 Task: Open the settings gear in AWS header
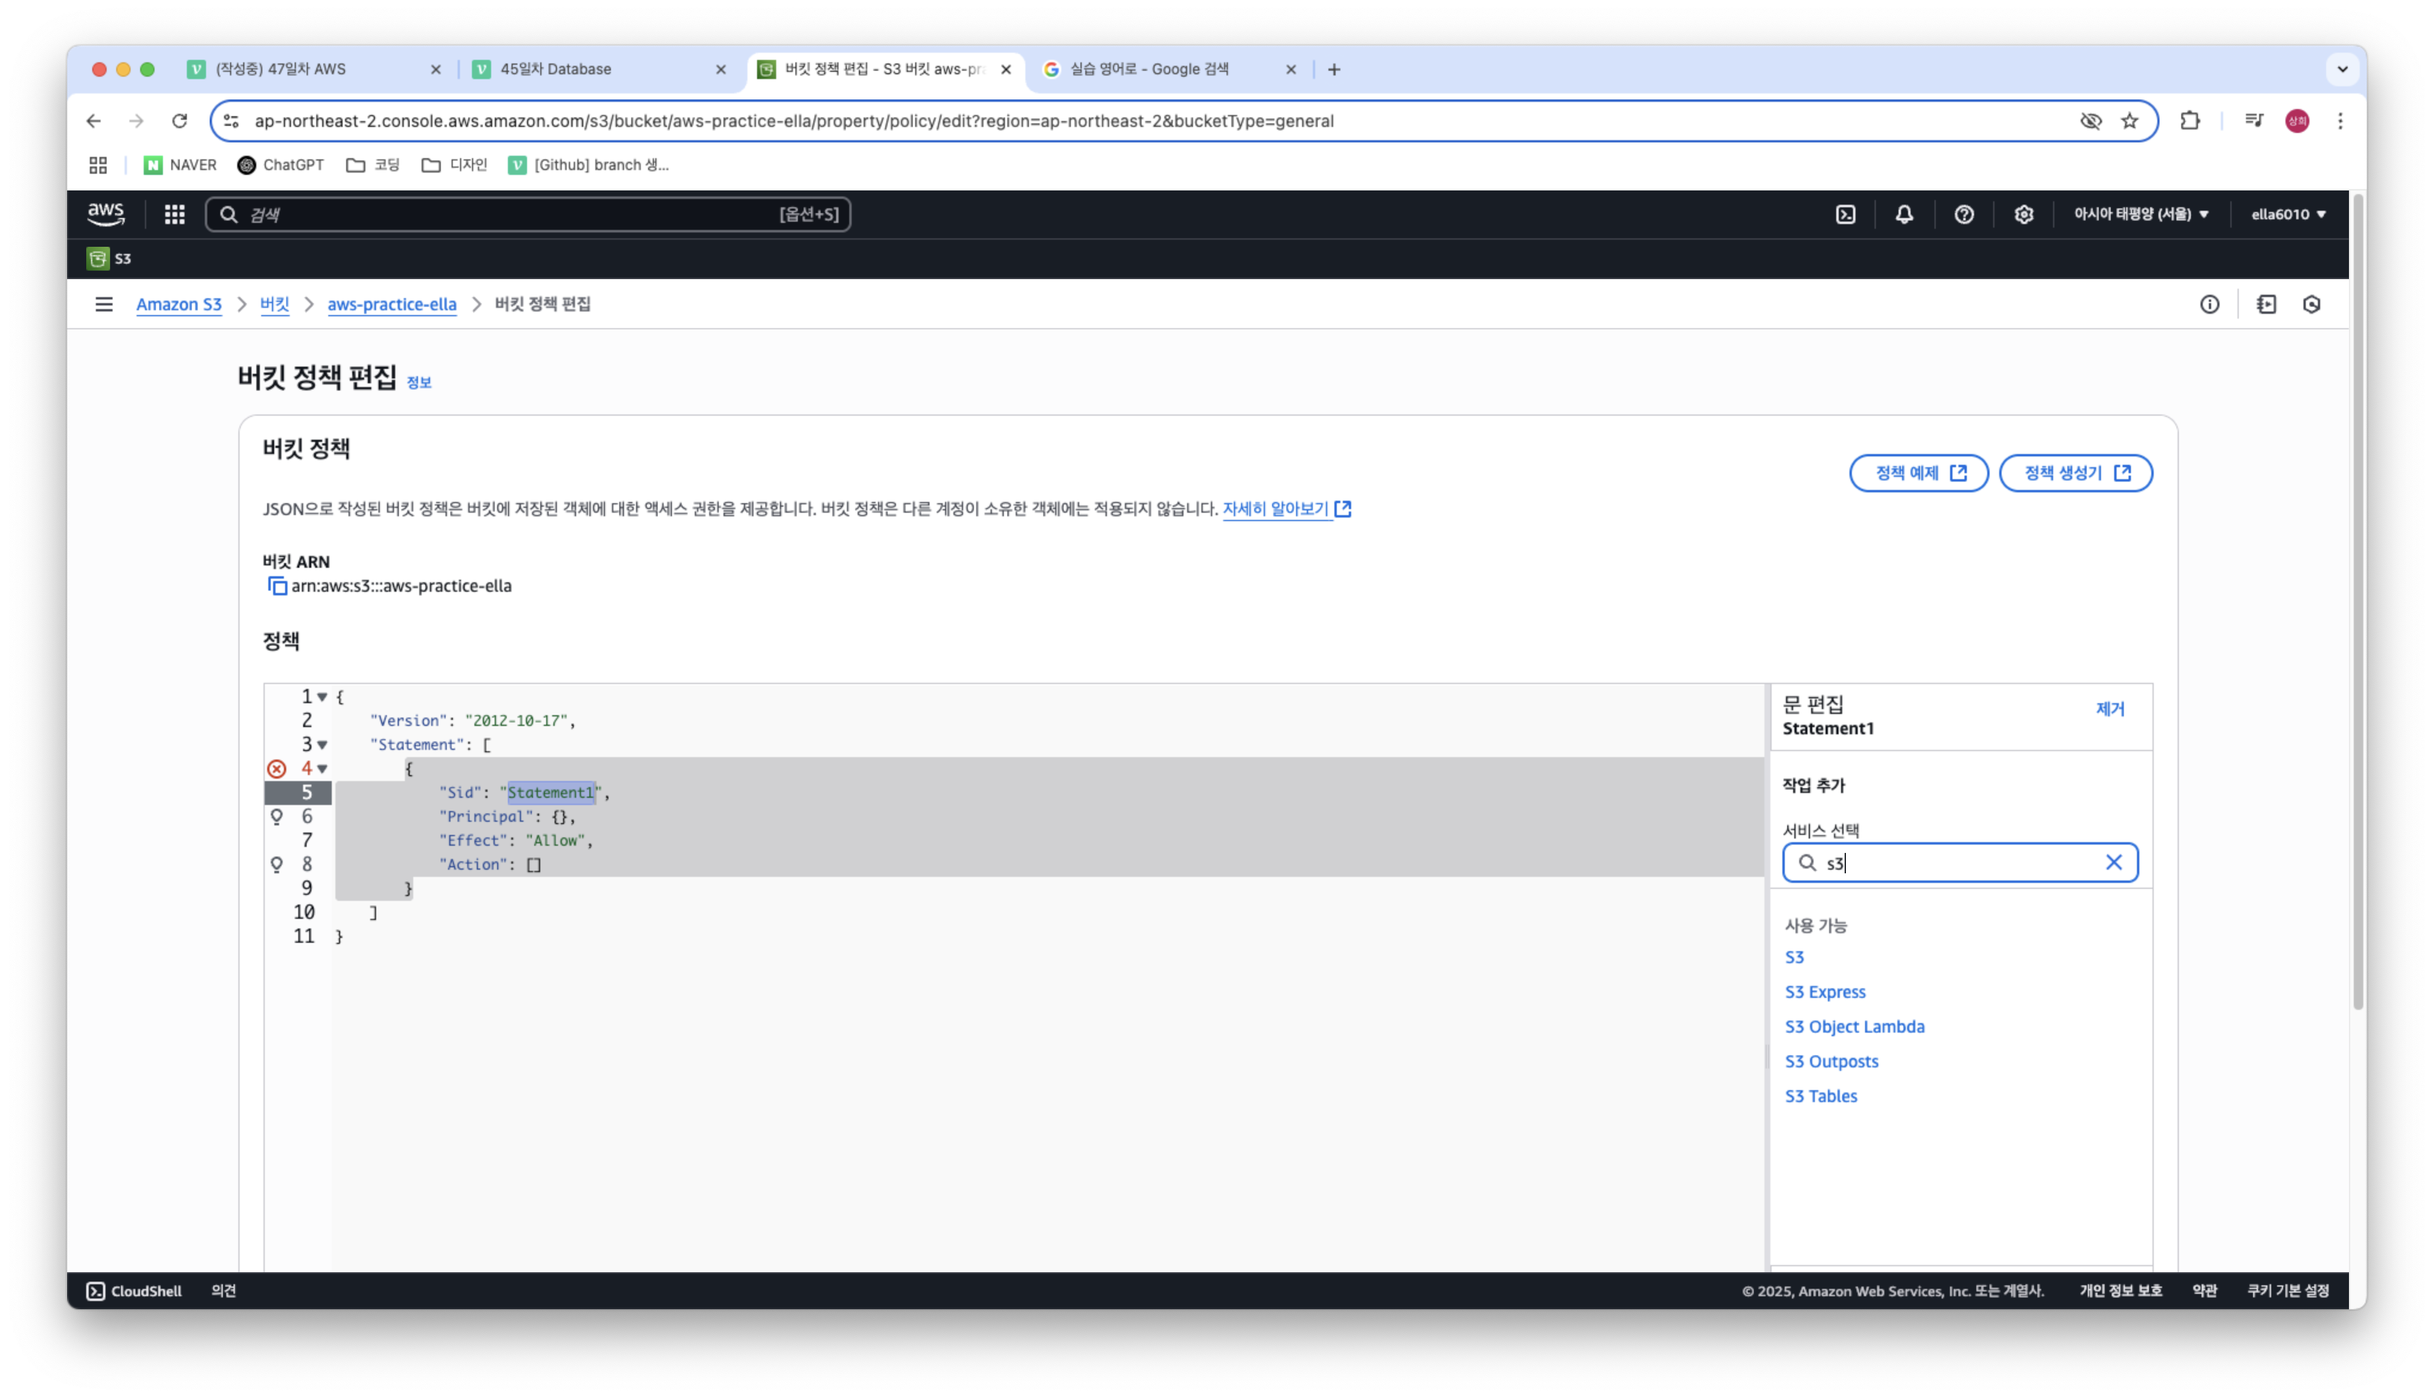2023,214
